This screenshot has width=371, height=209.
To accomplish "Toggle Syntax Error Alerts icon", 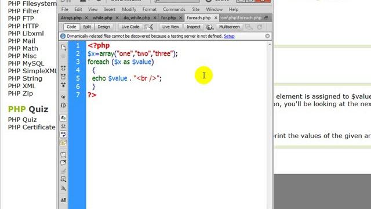I will (63, 143).
